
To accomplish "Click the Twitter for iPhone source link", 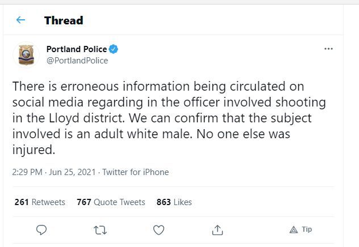I will (136, 172).
